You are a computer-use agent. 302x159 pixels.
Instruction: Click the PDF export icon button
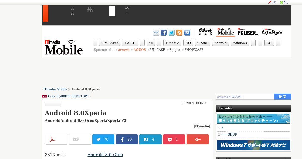pos(56,139)
